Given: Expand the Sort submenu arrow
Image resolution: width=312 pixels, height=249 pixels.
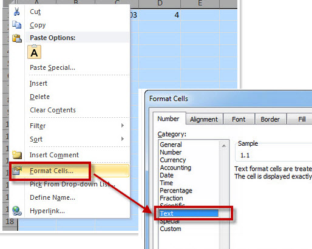Looking at the screenshot, I should point(123,139).
